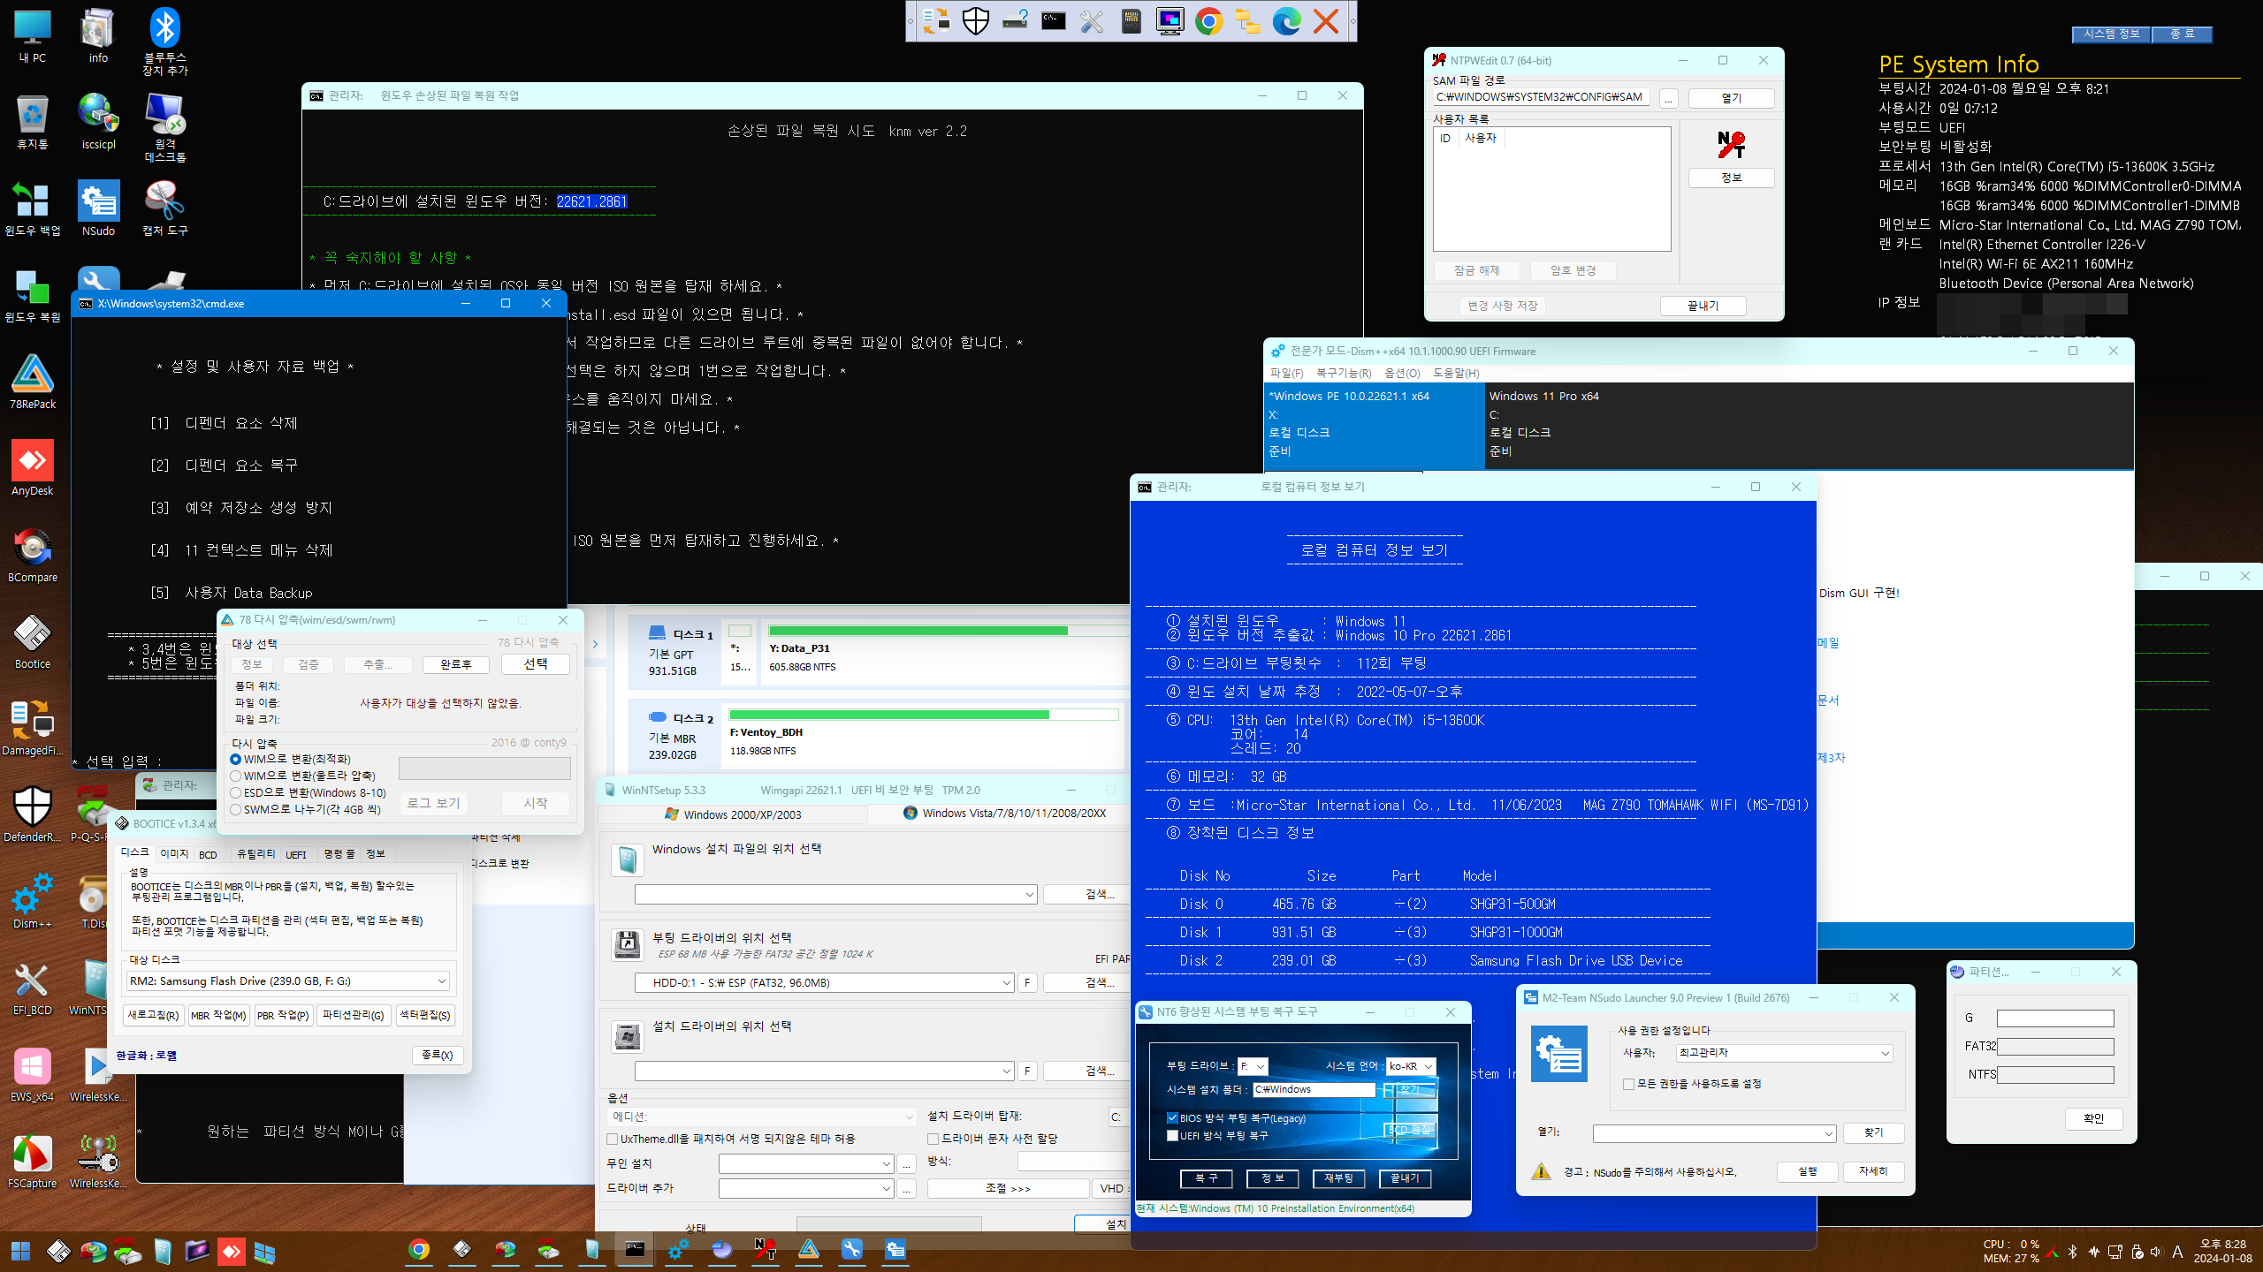2263x1272 pixels.
Task: Toggle 드라이버 문자 사전 할당 checkbox
Action: pyautogui.click(x=933, y=1139)
